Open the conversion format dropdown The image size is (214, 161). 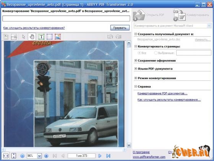coord(209,26)
